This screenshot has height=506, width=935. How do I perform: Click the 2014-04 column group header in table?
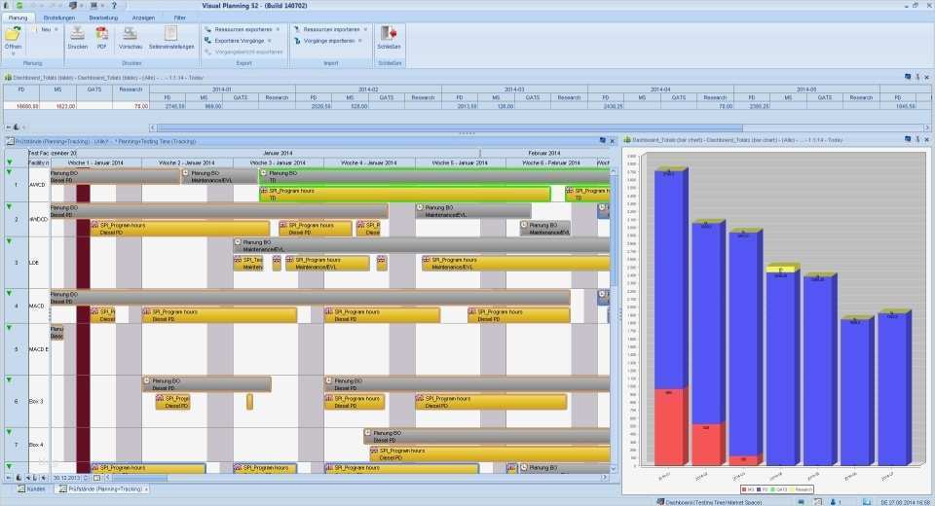click(x=660, y=90)
